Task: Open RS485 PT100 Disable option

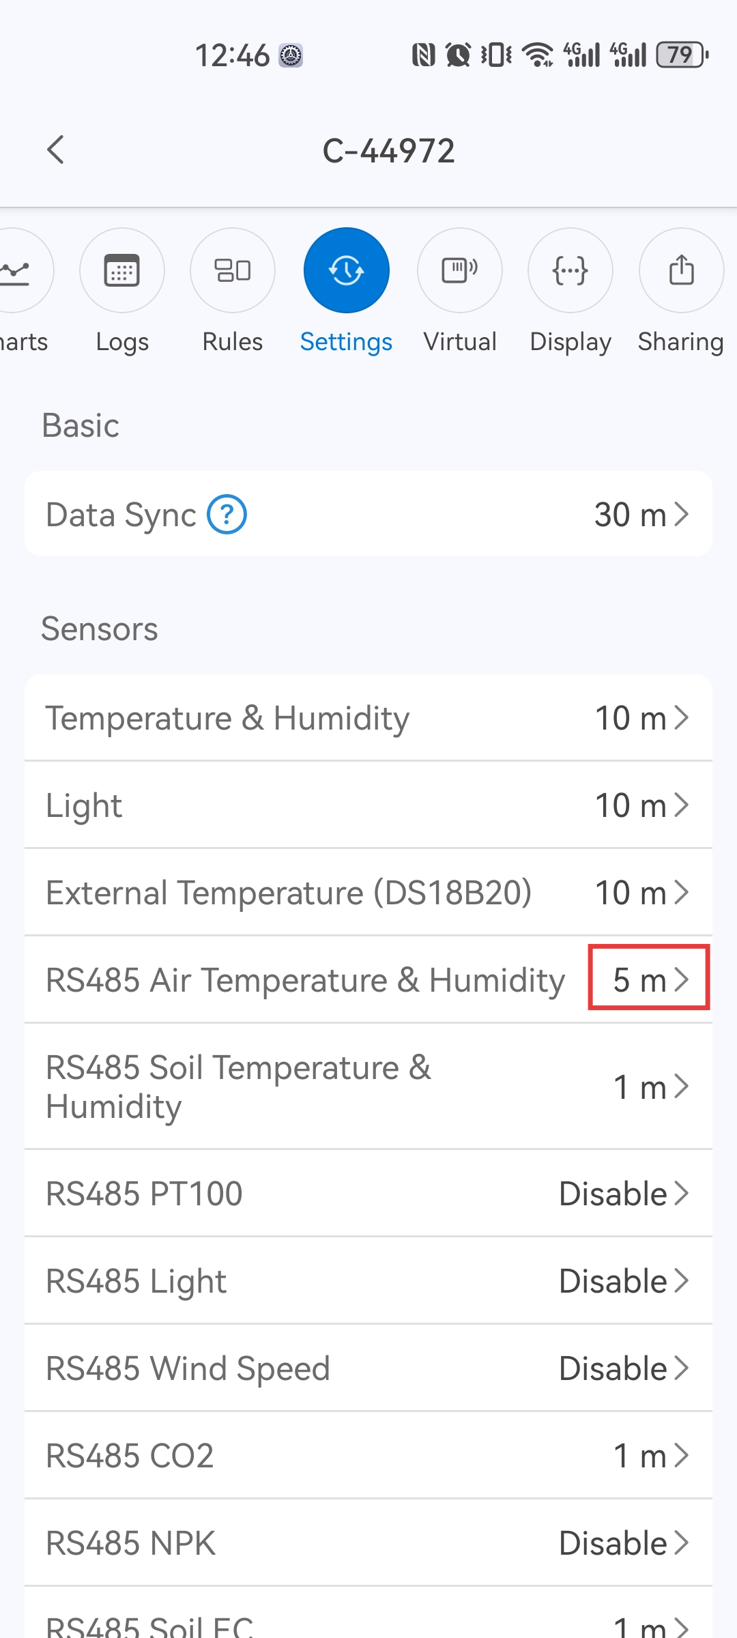Action: click(x=624, y=1194)
